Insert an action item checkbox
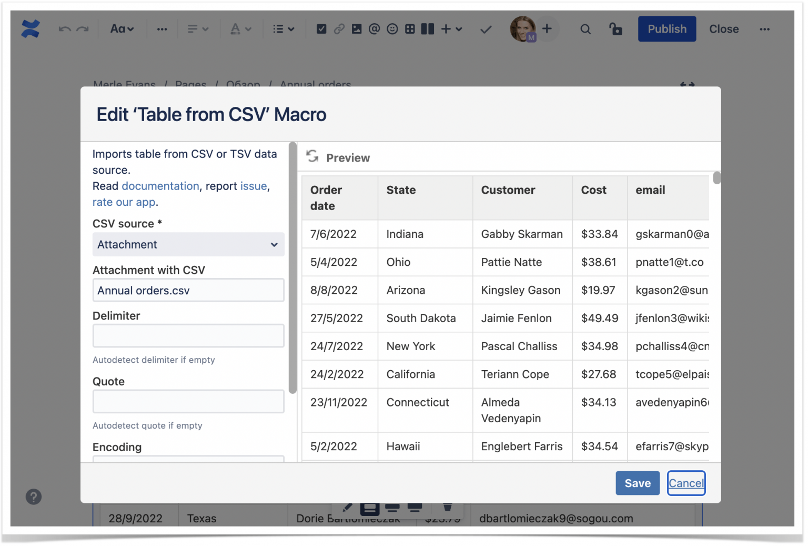The width and height of the screenshot is (808, 546). pos(321,29)
